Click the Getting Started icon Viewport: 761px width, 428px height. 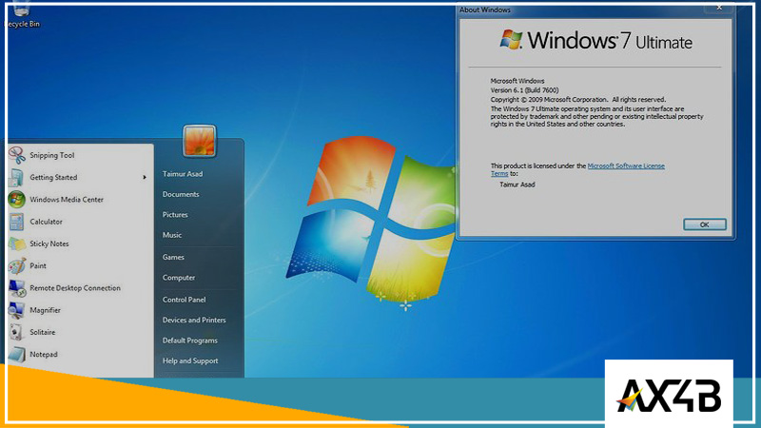17,178
